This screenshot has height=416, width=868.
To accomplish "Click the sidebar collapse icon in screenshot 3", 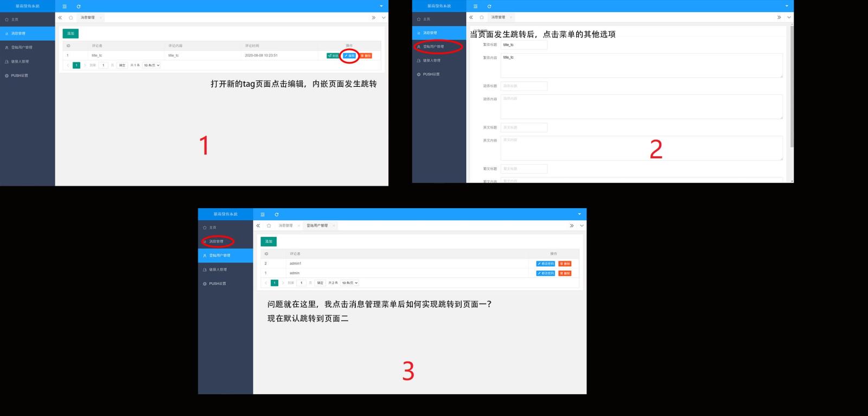I will [263, 214].
